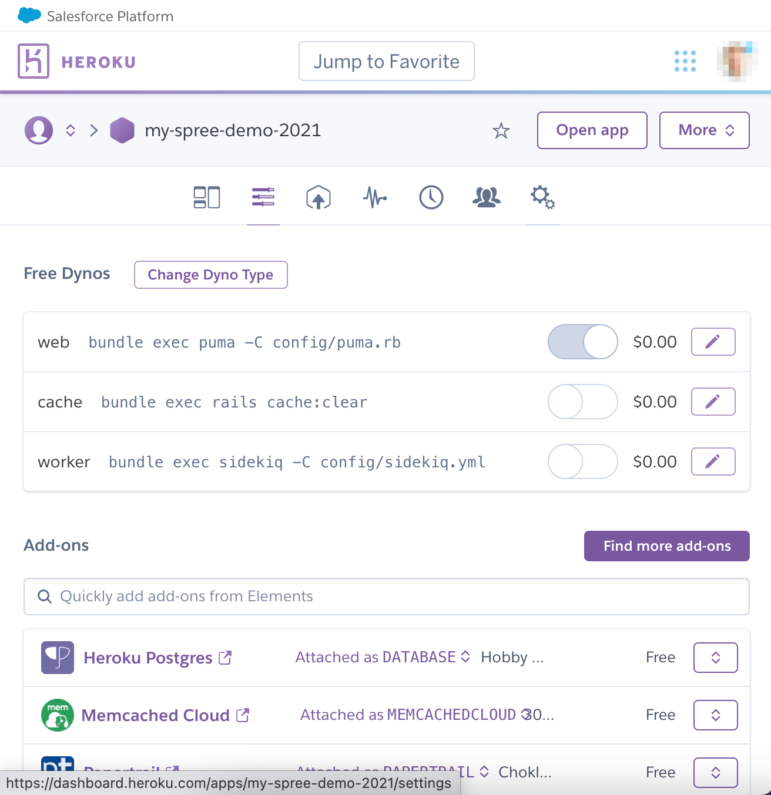Open the Activity clock tab icon
This screenshot has height=795, width=771.
[431, 197]
